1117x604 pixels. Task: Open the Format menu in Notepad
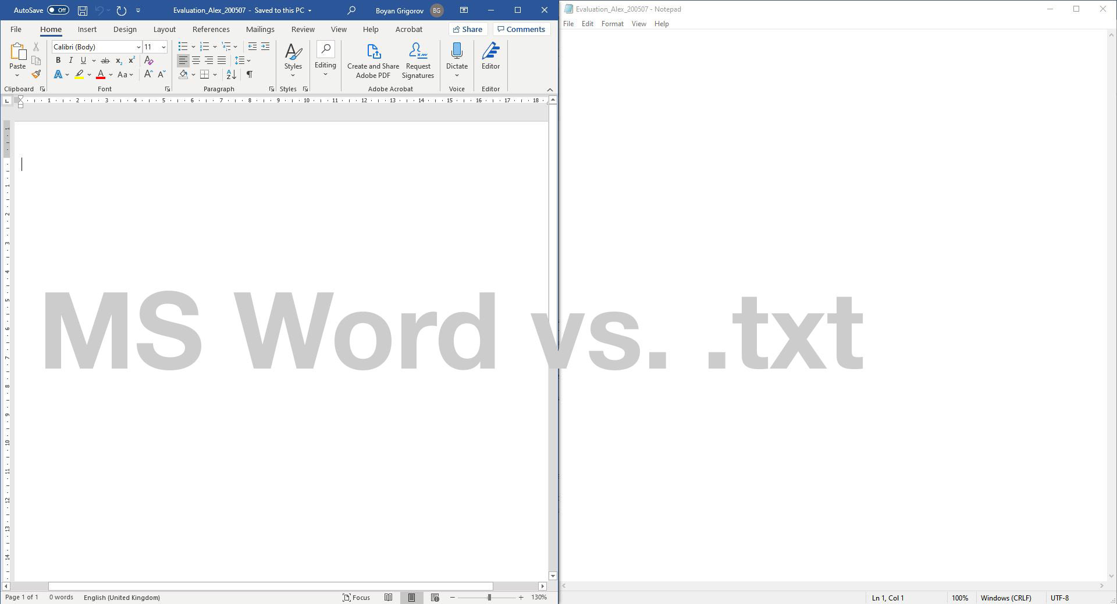tap(612, 24)
